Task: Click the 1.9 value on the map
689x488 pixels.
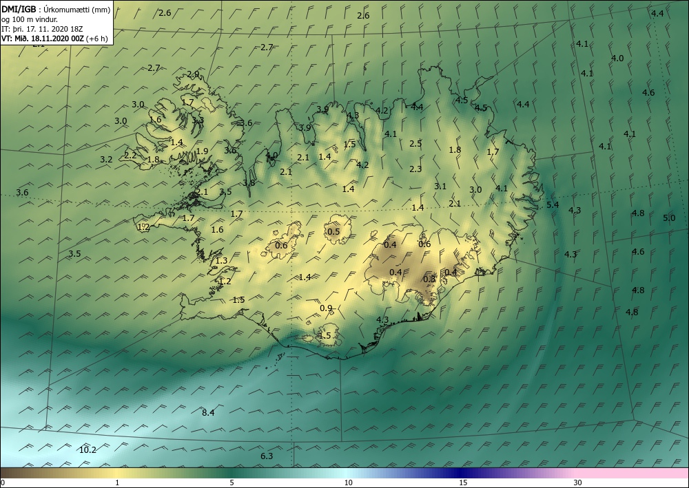Action: [202, 151]
